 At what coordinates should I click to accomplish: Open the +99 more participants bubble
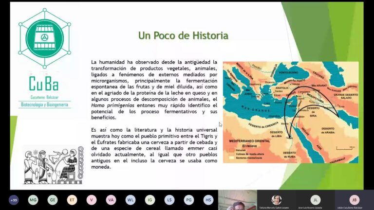(x=14, y=200)
